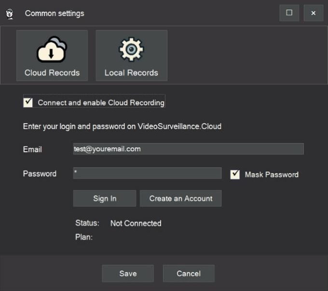
Task: Close the Common settings dialog
Action: tap(313, 13)
